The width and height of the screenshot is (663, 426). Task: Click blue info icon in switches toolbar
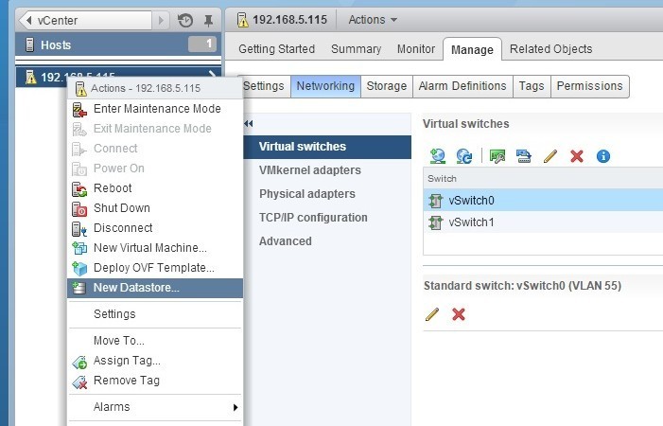click(603, 156)
